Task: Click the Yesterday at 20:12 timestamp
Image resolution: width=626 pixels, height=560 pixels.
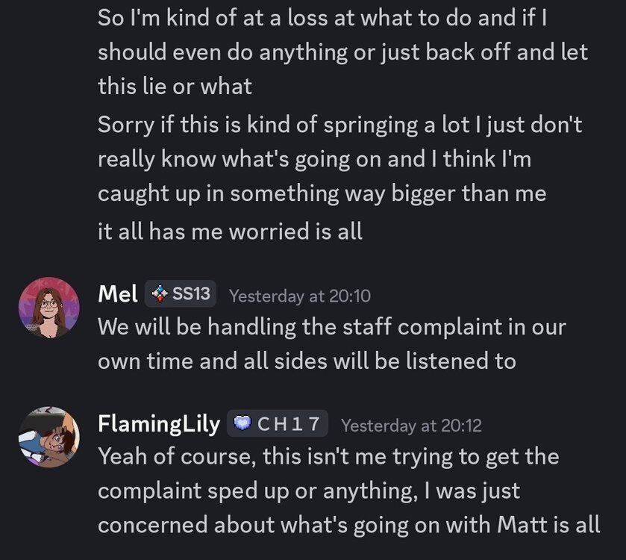Action: click(411, 426)
